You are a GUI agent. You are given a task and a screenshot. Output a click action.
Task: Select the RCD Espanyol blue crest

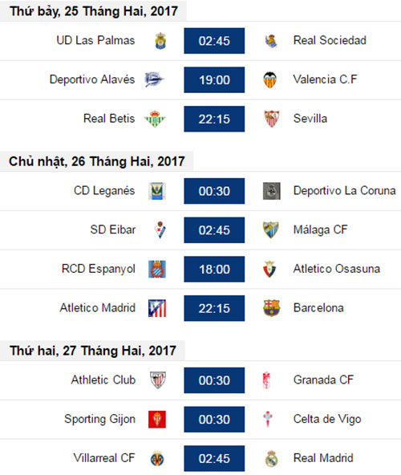pos(157,269)
